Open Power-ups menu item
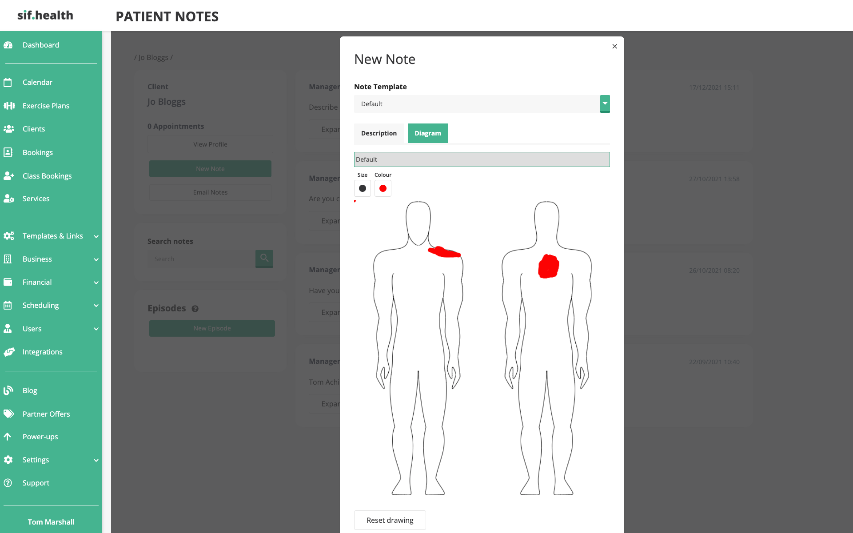The width and height of the screenshot is (853, 533). pyautogui.click(x=40, y=437)
